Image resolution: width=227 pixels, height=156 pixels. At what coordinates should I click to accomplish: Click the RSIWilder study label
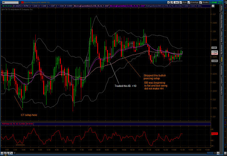(x=13, y=124)
